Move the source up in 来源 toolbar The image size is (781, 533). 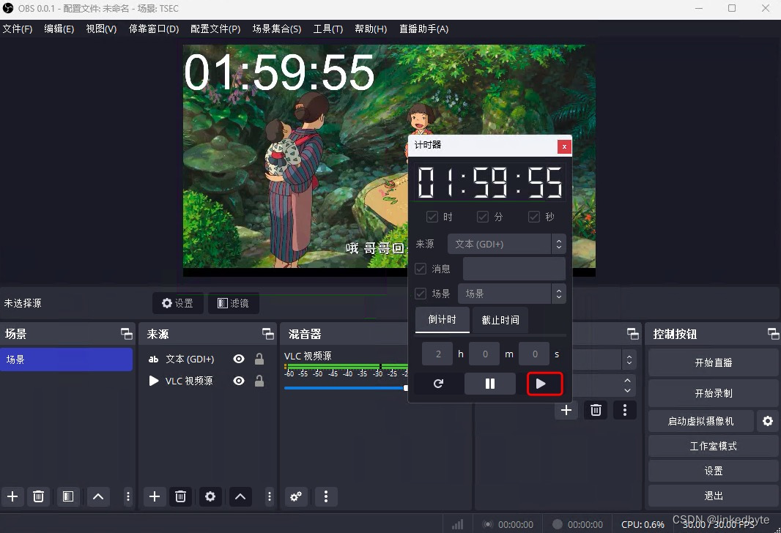tap(240, 496)
